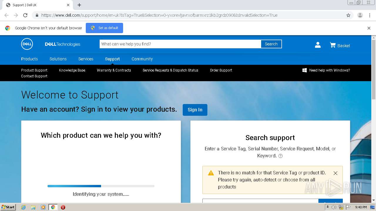
Task: Open the Knowledge Base link
Action: click(x=72, y=70)
